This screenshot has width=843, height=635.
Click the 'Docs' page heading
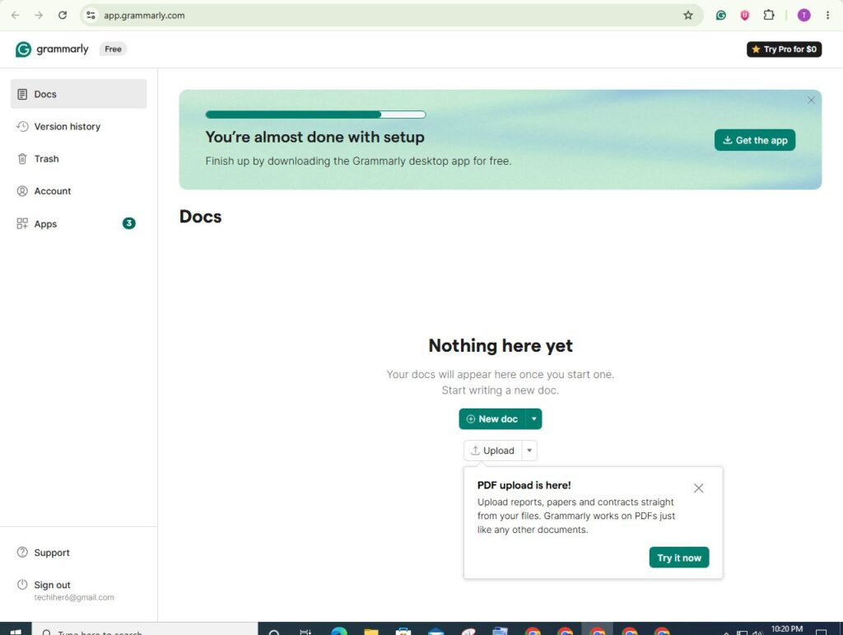coord(201,216)
